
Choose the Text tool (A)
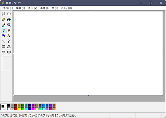9,36
